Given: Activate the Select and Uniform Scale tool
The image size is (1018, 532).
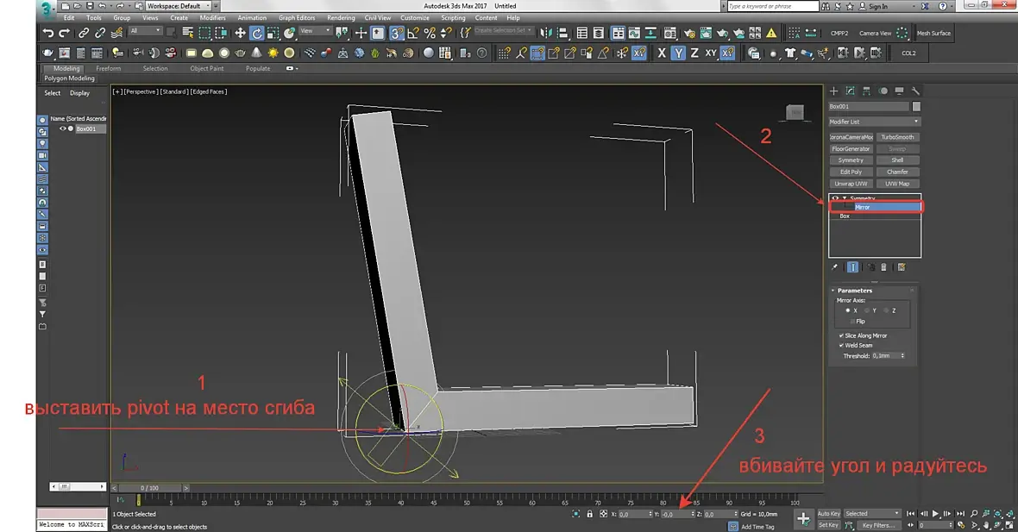Looking at the screenshot, I should tap(273, 33).
